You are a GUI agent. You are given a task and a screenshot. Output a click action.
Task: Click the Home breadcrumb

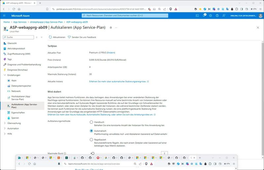point(7,22)
